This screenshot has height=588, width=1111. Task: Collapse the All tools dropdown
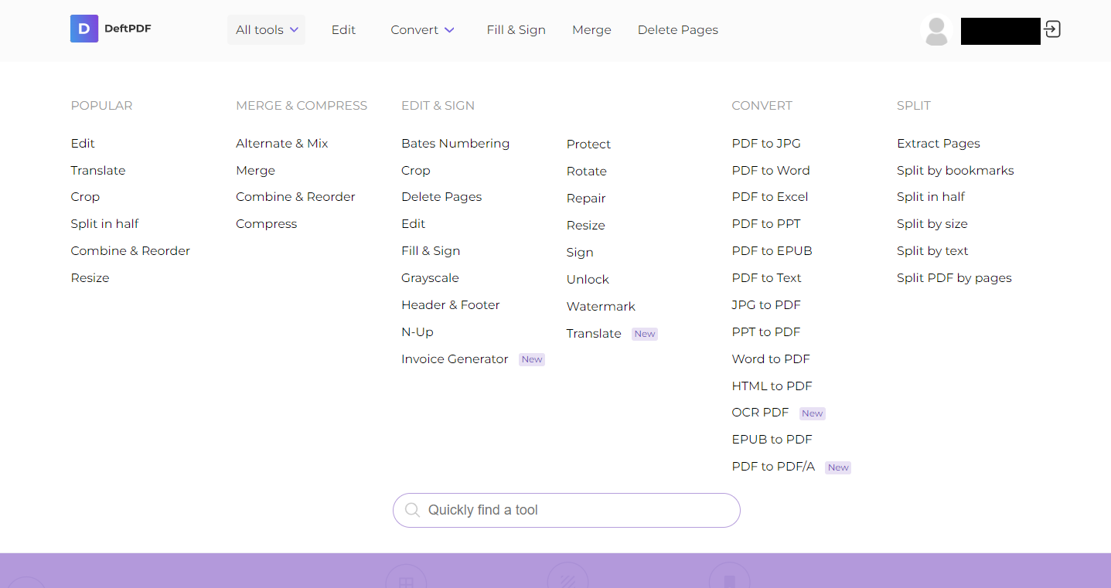coord(266,29)
